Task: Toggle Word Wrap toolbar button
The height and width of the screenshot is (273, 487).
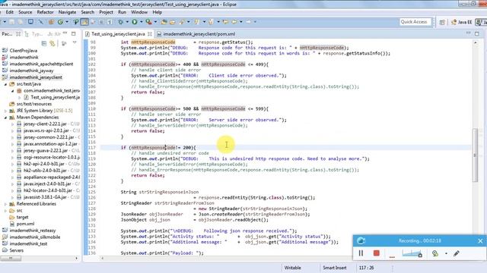Action: tap(93, 22)
